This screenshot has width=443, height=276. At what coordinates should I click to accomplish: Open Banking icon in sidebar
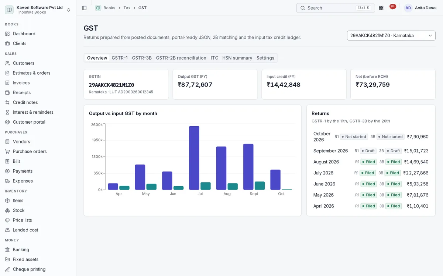point(7,250)
